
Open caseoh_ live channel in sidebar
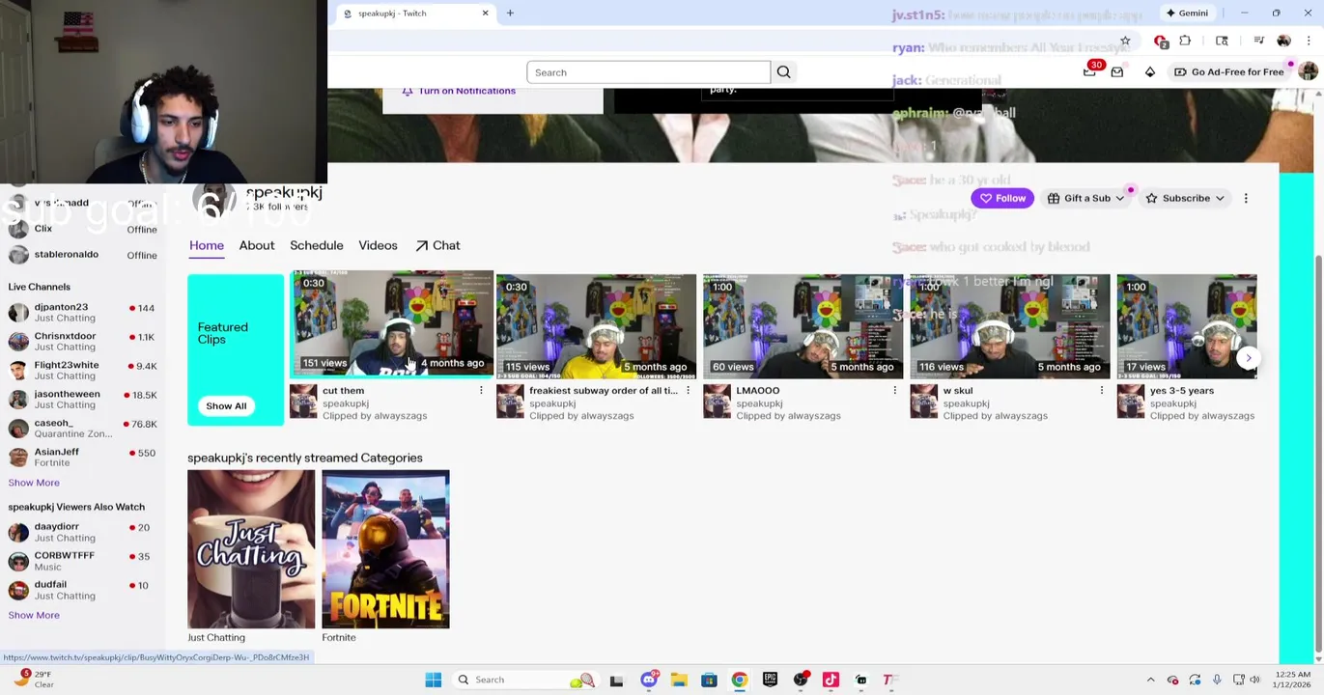[82, 428]
